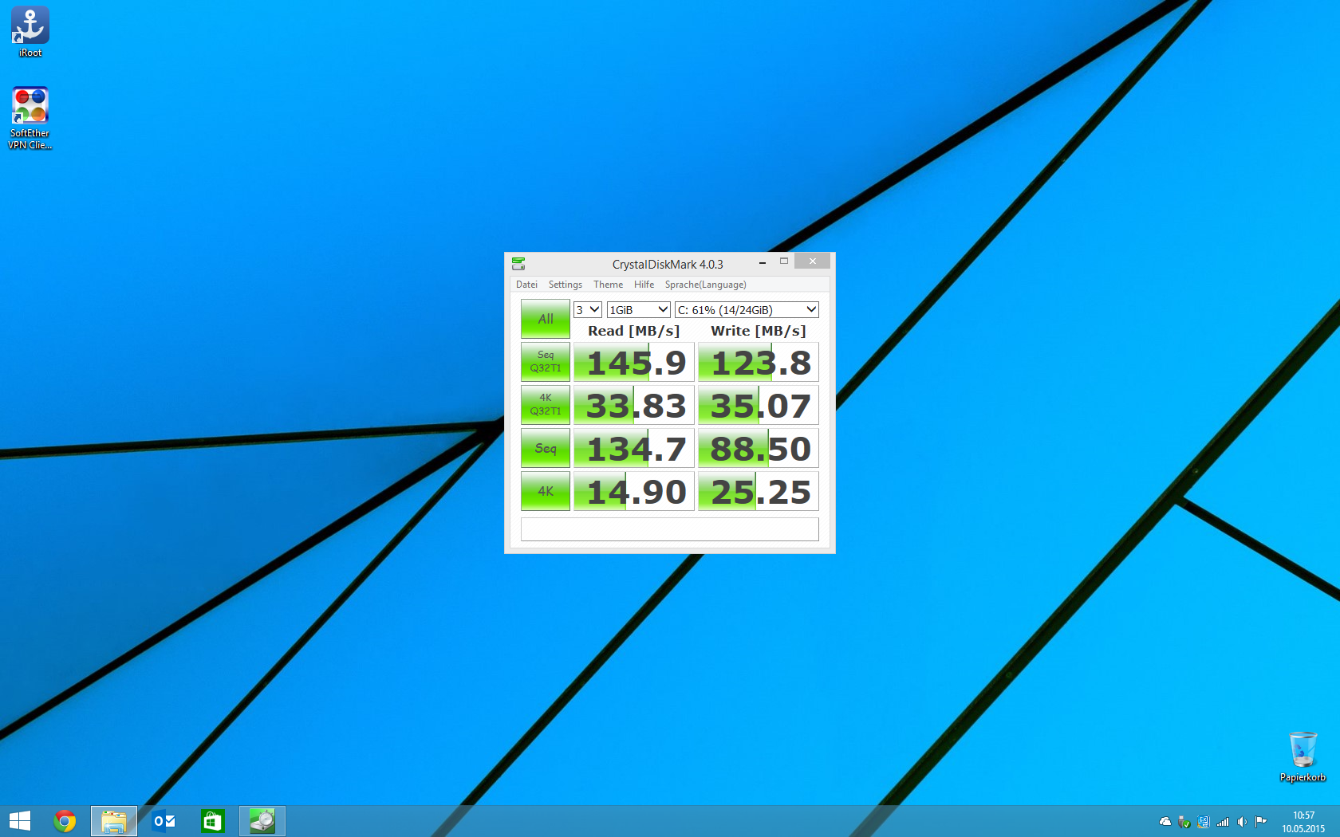Start the Seq Q32T1 test
1340x837 pixels.
[546, 362]
